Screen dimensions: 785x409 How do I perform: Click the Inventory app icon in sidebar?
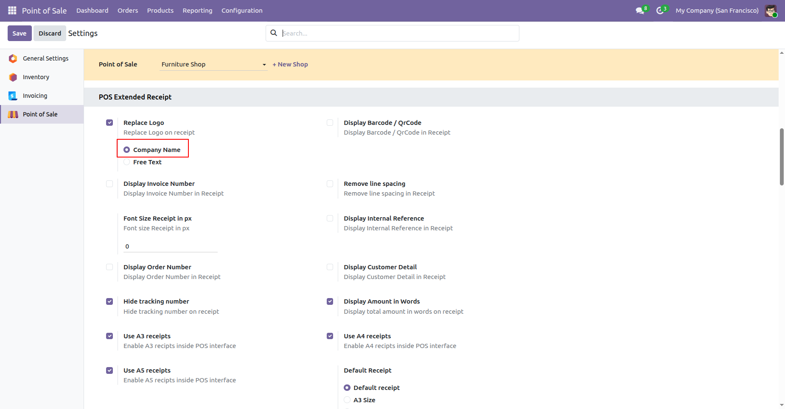[x=13, y=77]
